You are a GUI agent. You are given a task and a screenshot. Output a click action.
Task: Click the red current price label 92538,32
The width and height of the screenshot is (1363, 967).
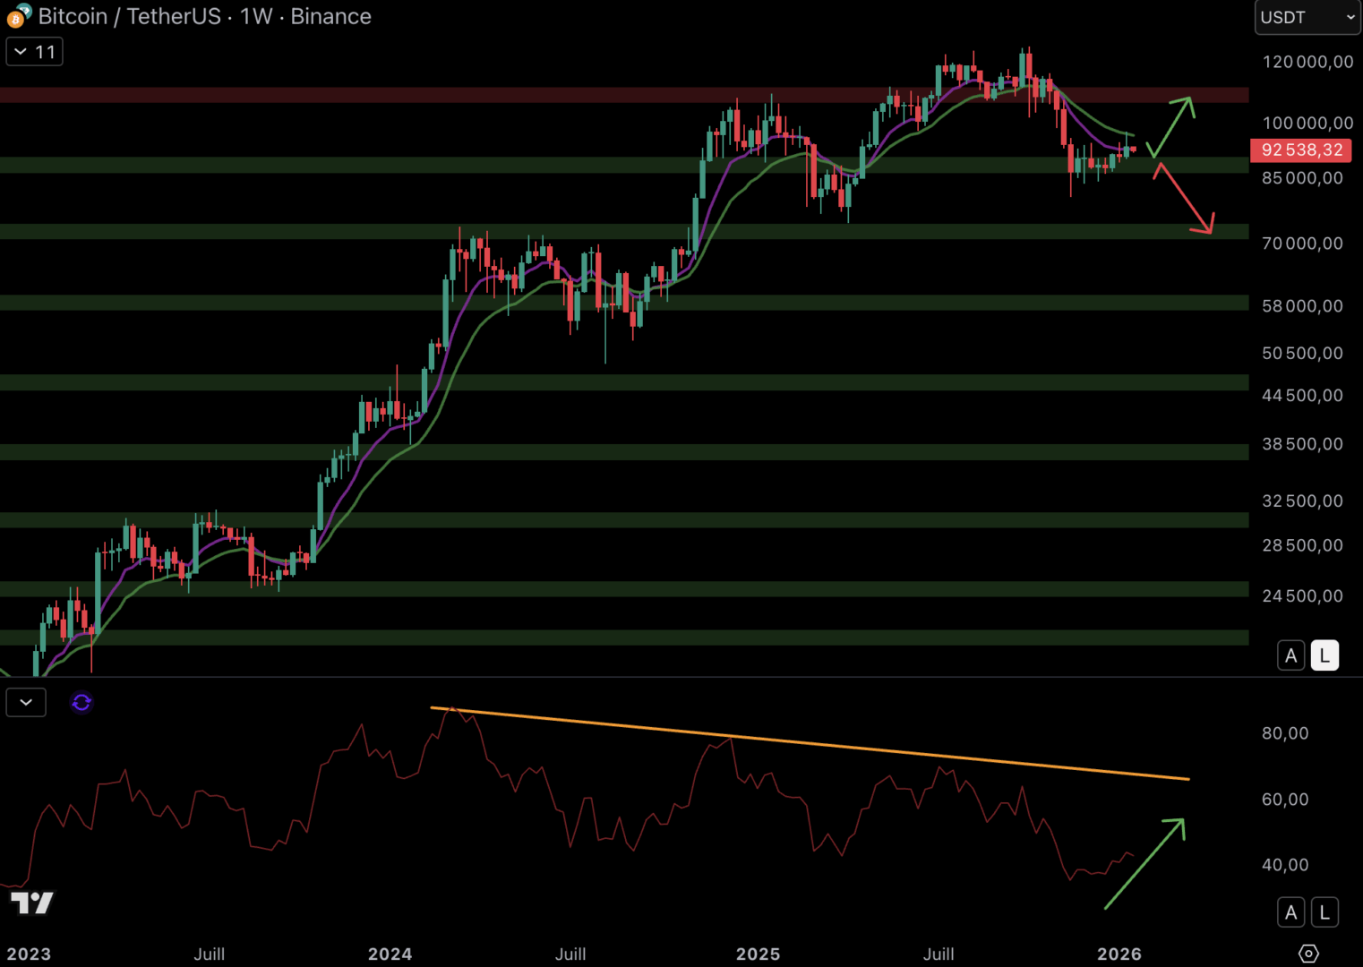pyautogui.click(x=1300, y=150)
